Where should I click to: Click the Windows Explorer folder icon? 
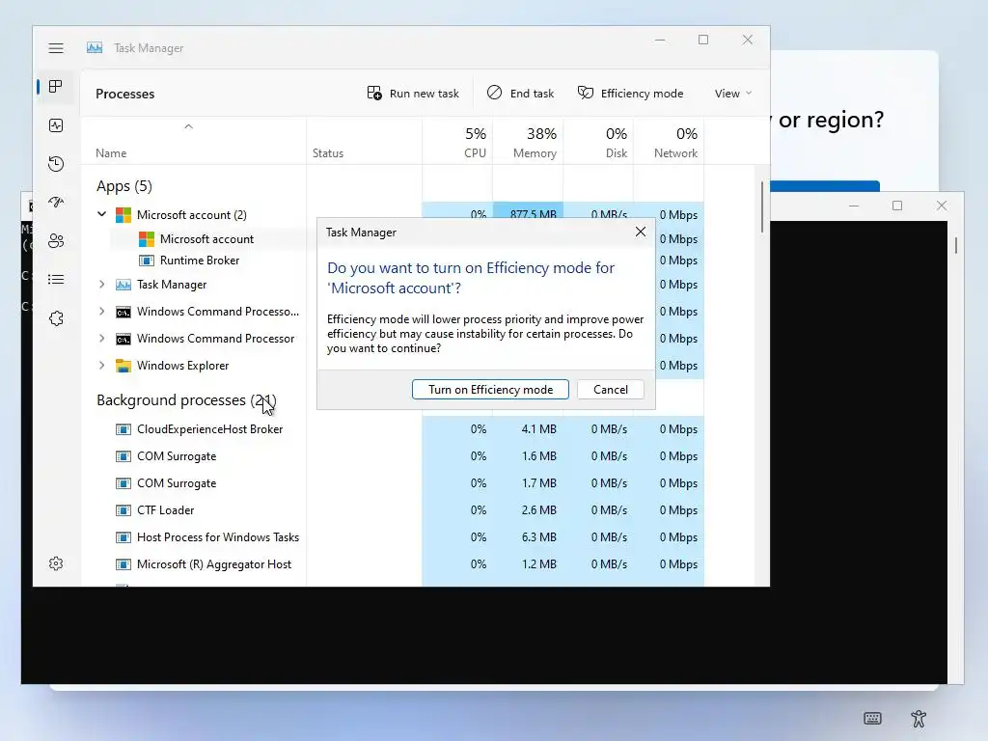tap(123, 366)
